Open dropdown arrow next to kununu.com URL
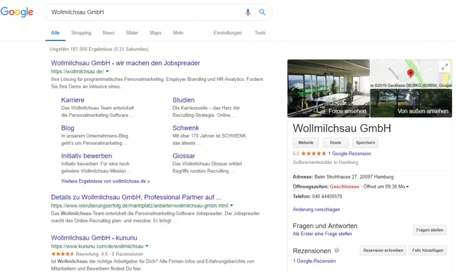The width and height of the screenshot is (456, 272). 147,246
